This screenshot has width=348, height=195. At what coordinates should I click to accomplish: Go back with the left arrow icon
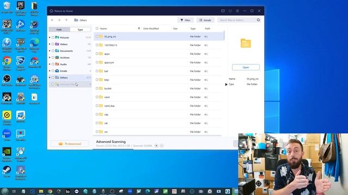(52, 20)
